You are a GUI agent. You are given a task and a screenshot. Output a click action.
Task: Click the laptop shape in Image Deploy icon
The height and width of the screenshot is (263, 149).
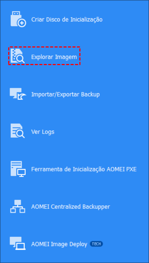point(20,247)
